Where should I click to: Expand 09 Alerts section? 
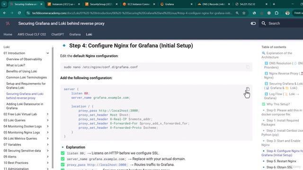[47, 157]
